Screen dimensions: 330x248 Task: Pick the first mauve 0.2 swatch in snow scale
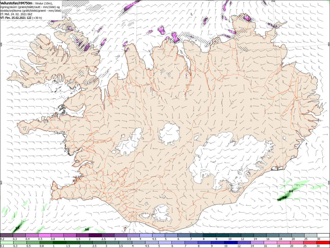click(6, 235)
